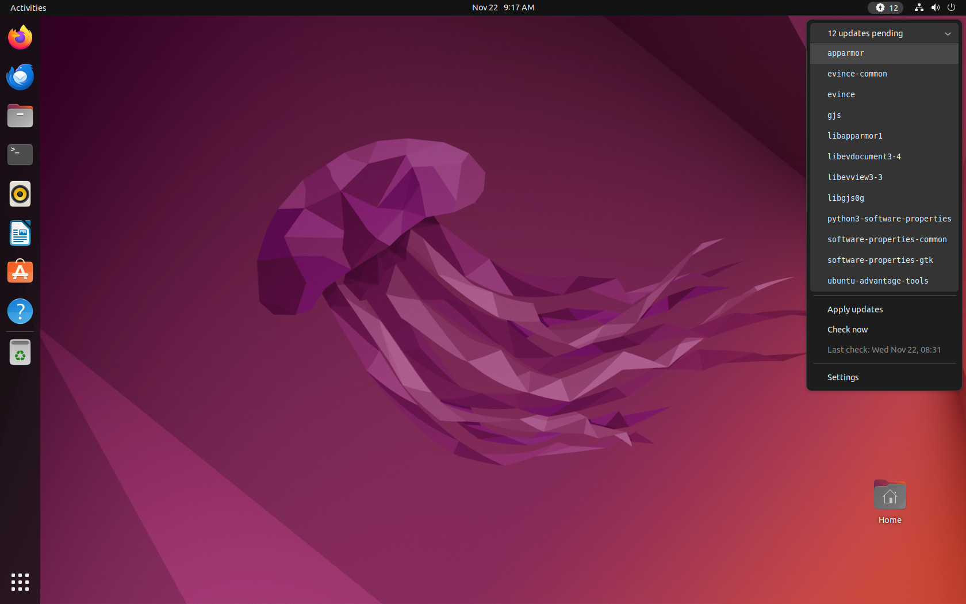This screenshot has height=604, width=966.
Task: Open LibreOffice Writer from the dock
Action: tap(20, 233)
